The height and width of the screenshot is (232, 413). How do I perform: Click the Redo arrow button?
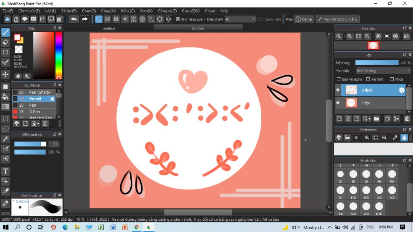[x=84, y=19]
